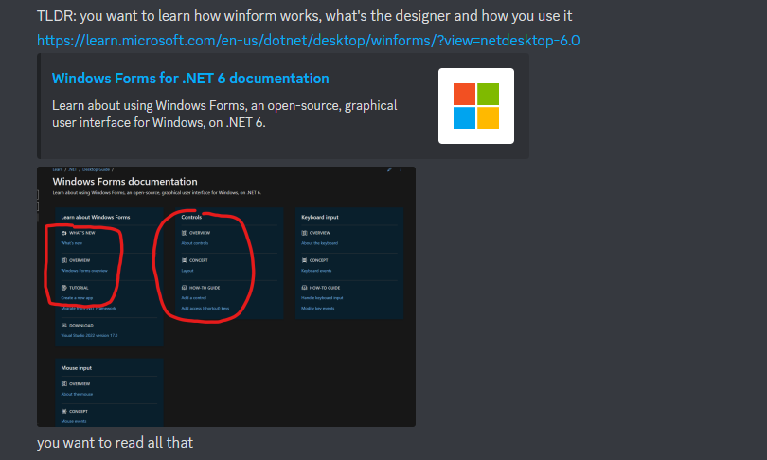
Task: Click the Keyboard input HOW-TO GUIDE icon
Action: pyautogui.click(x=304, y=288)
